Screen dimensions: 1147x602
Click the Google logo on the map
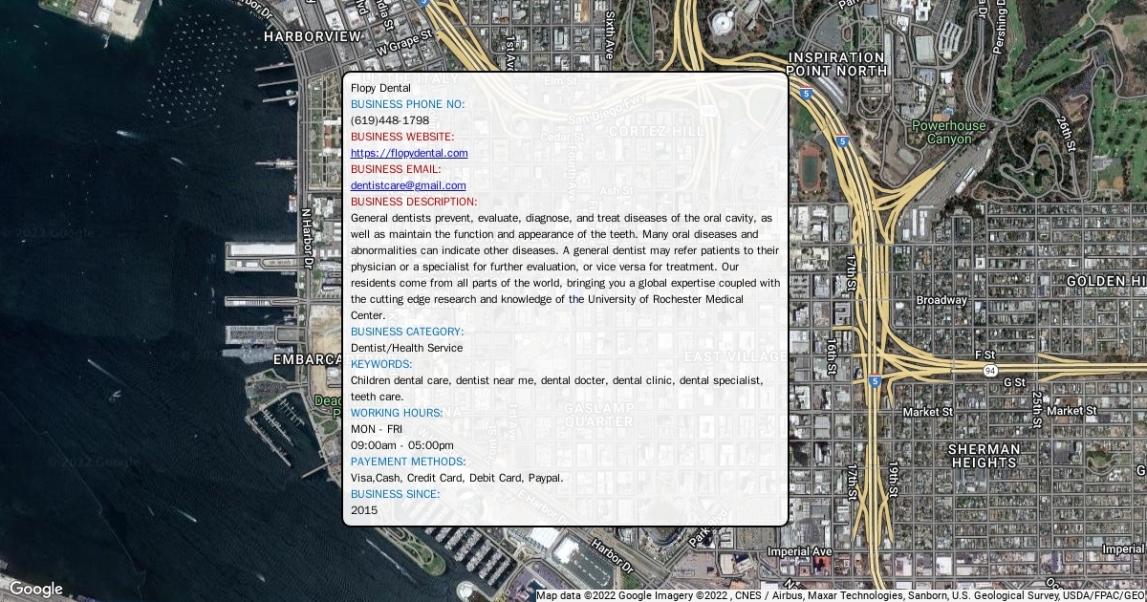click(x=35, y=589)
